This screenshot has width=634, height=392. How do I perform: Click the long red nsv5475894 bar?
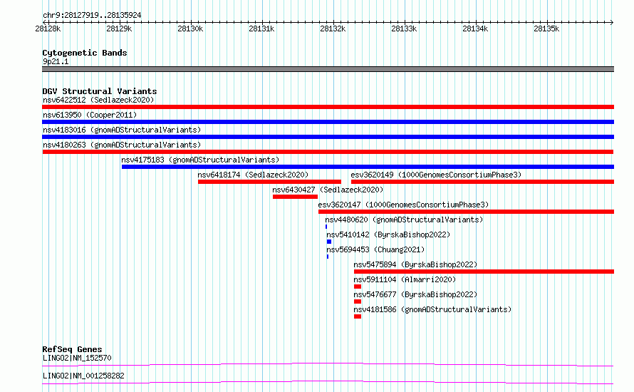click(484, 272)
